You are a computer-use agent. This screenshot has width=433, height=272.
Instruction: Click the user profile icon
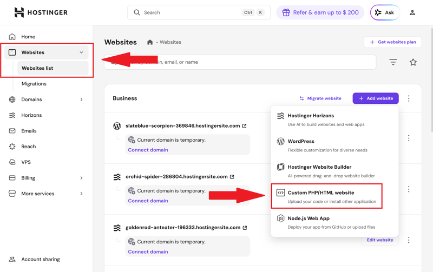[412, 12]
